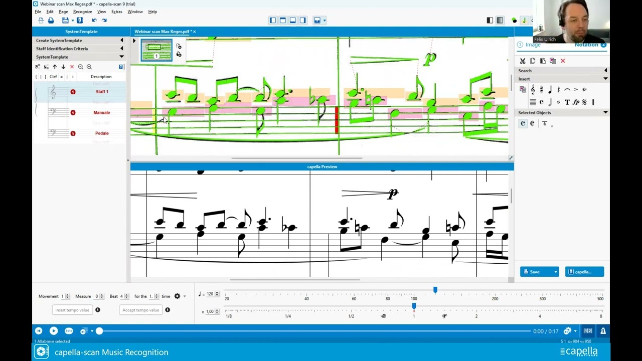Select the alla breve cut-time symbol
Viewport: 642px width, 361px height.
point(532,123)
